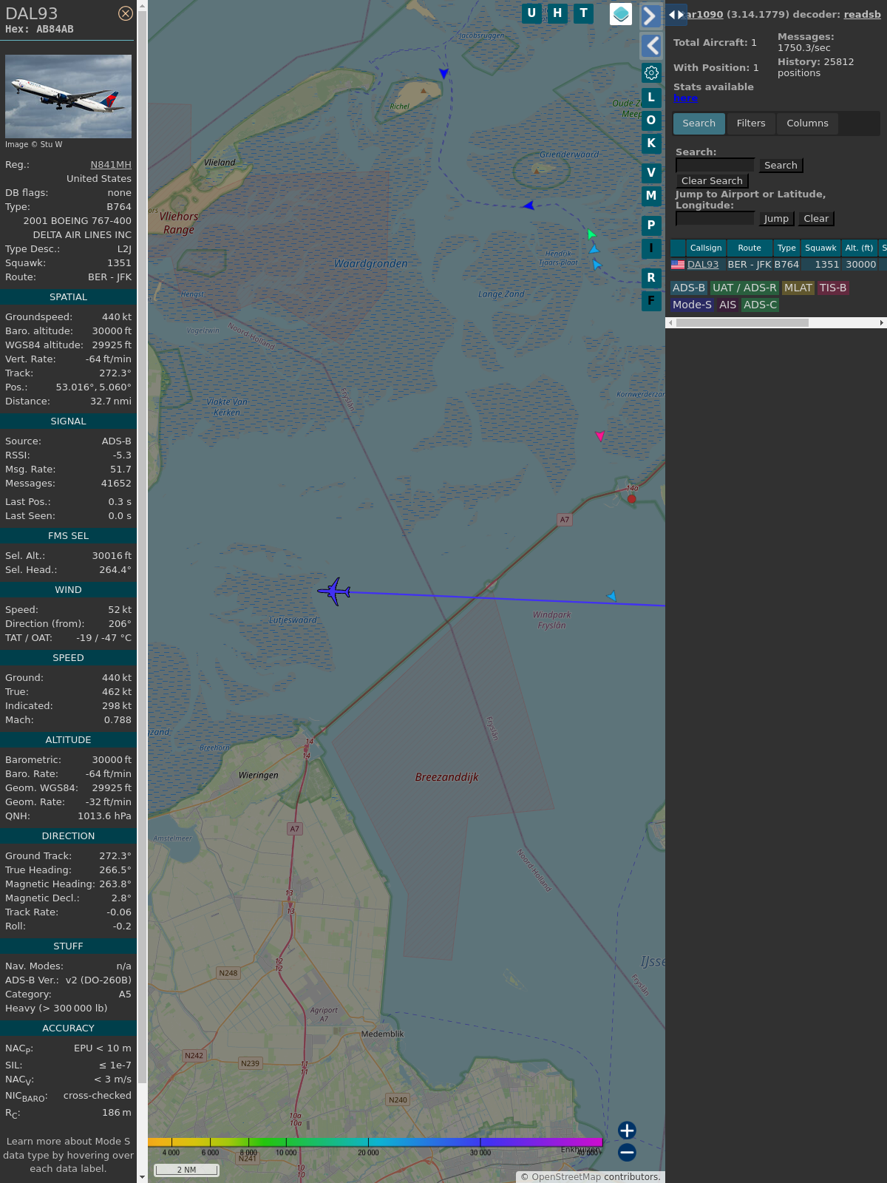Toggle the MLAT source filter
The height and width of the screenshot is (1183, 887).
click(x=798, y=288)
